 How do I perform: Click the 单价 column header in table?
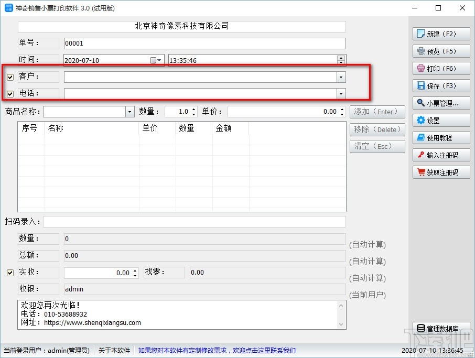[x=157, y=128]
